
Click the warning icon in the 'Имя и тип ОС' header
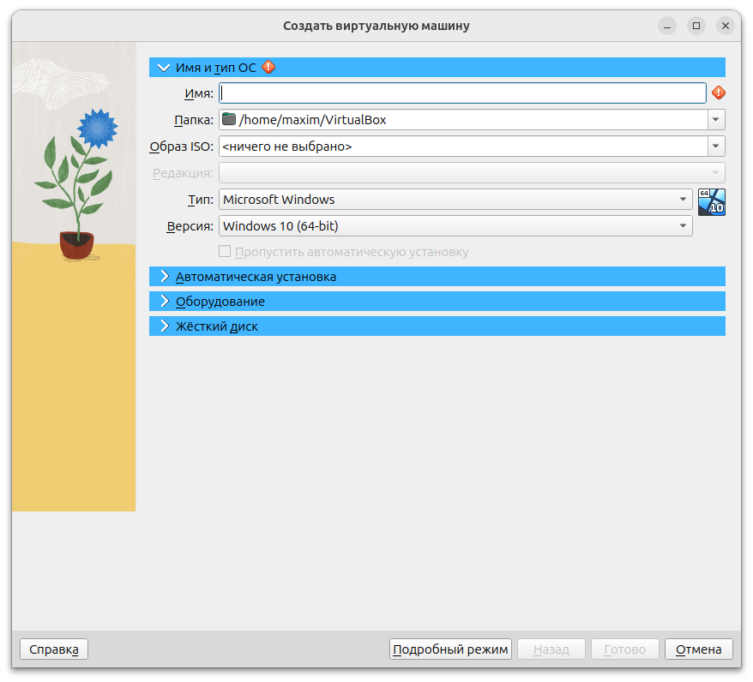pyautogui.click(x=268, y=67)
